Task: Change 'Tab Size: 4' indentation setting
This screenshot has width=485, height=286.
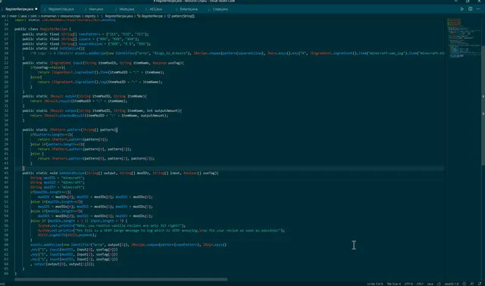Action: [393, 284]
